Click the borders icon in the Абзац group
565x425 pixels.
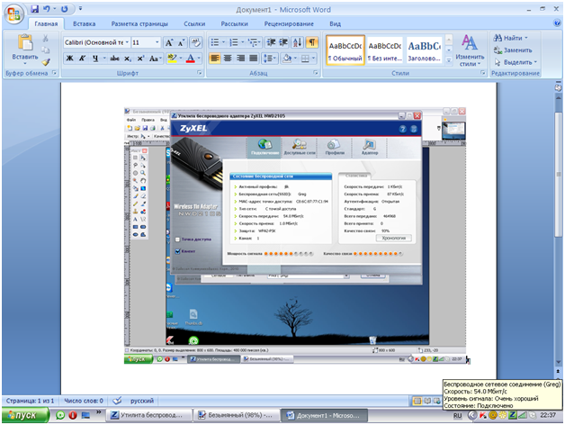pos(306,59)
